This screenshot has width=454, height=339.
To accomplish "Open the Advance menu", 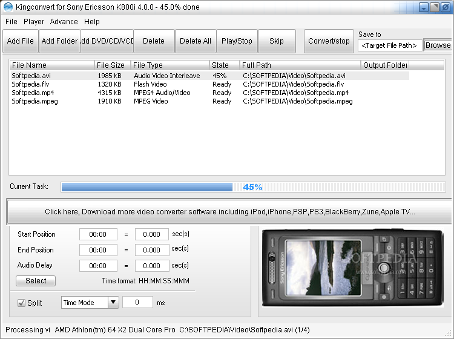I will [x=64, y=22].
